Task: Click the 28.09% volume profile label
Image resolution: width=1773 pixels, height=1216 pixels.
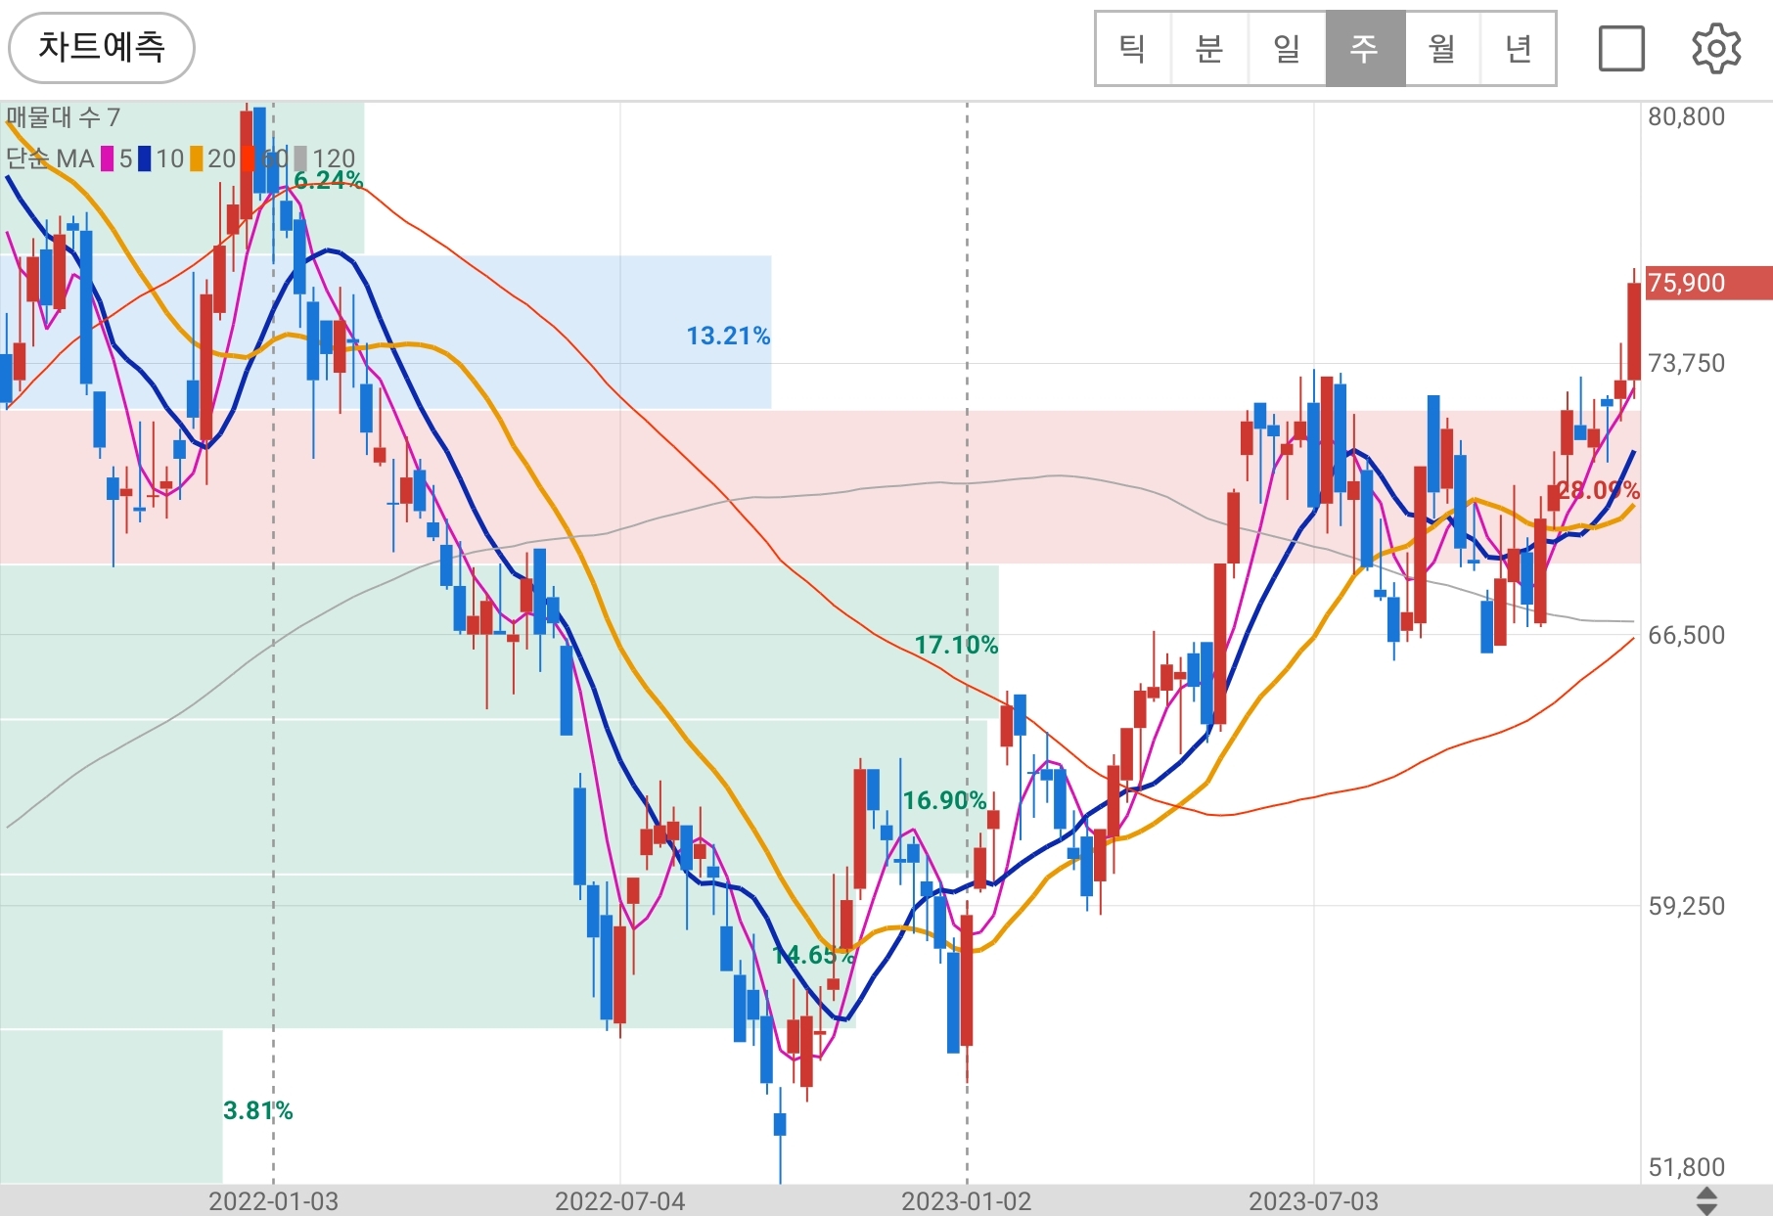Action: coord(1598,490)
